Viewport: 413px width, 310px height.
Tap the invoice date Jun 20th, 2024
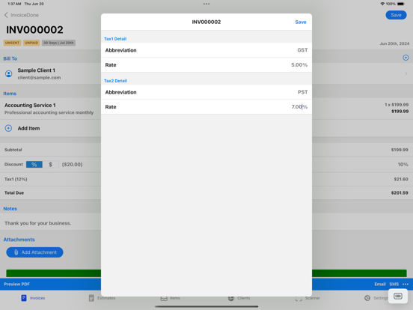click(x=394, y=43)
